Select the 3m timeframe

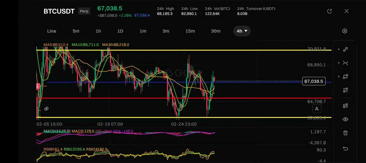(x=166, y=31)
